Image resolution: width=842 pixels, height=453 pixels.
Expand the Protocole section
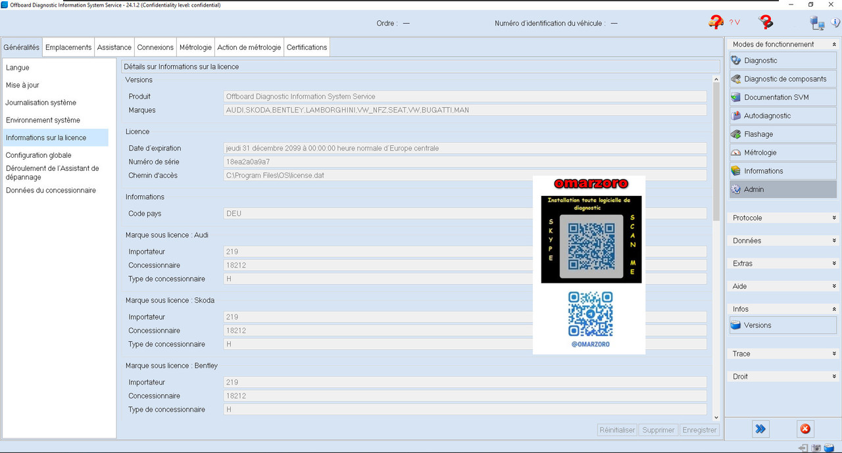click(783, 218)
